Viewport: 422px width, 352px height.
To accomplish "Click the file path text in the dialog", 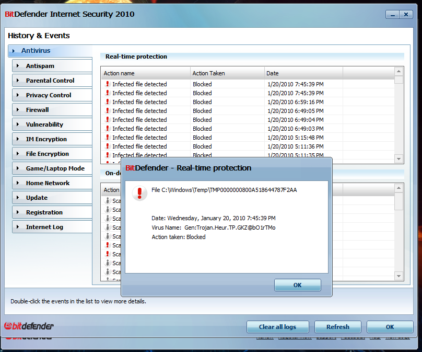I will tap(224, 190).
